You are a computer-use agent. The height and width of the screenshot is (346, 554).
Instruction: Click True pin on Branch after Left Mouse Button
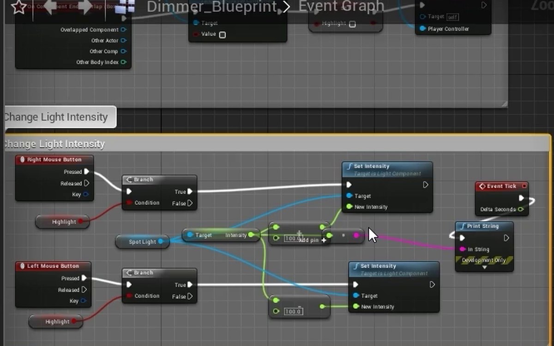click(x=190, y=285)
